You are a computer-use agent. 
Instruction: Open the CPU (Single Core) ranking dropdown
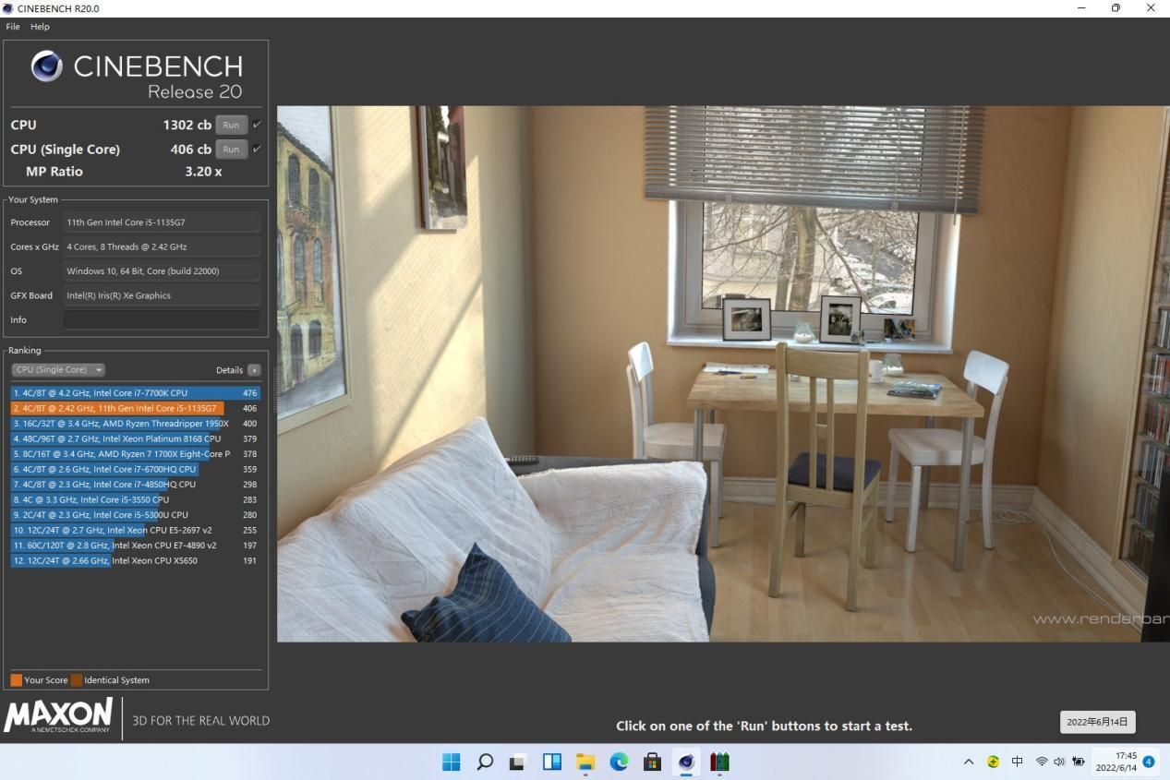click(58, 370)
